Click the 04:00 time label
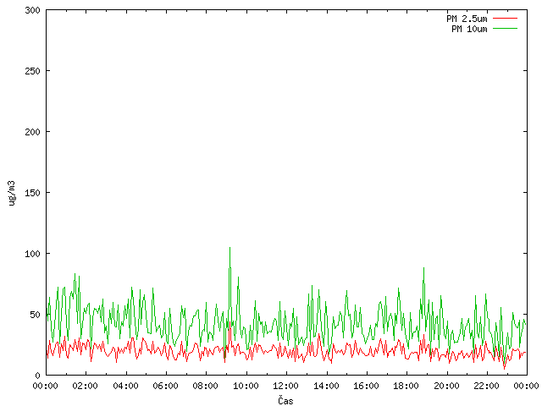This screenshot has height=406, width=542. point(125,386)
